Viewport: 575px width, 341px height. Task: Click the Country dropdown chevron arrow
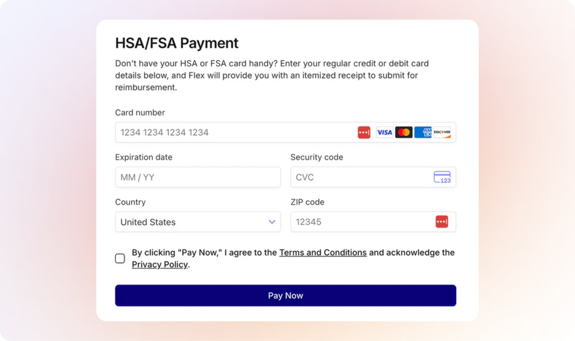pos(272,222)
